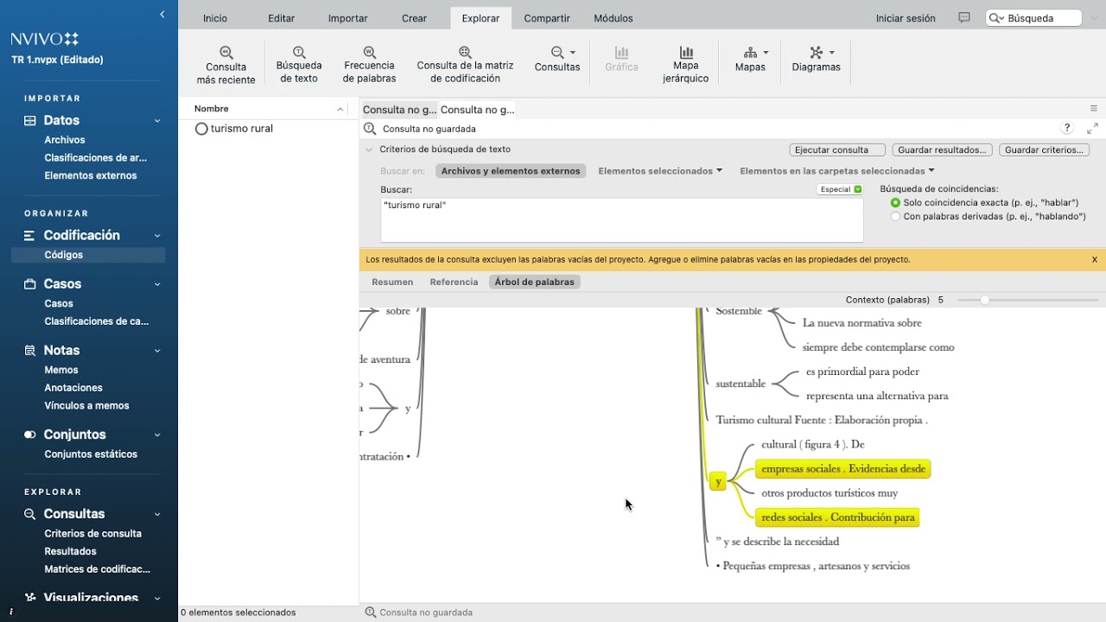Screen dimensions: 1106x622
Task: Collapse the Consultas sidebar section
Action: [157, 514]
